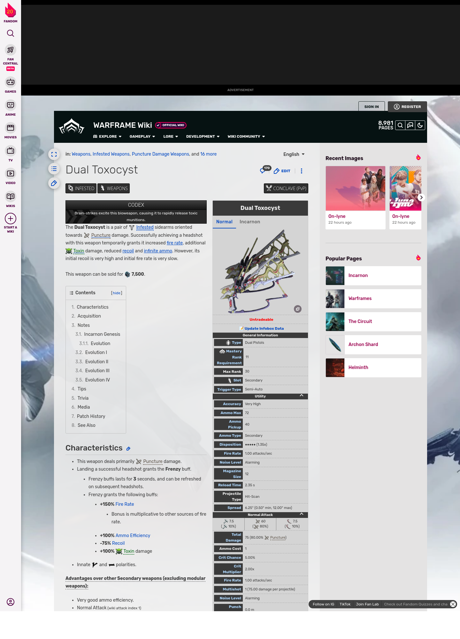
Task: Switch to the Incarnon infobox tab
Action: tap(250, 222)
